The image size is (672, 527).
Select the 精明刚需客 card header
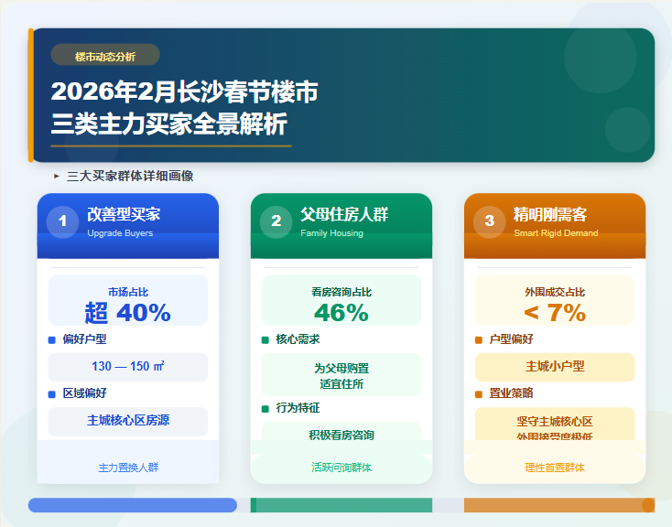[x=555, y=226]
